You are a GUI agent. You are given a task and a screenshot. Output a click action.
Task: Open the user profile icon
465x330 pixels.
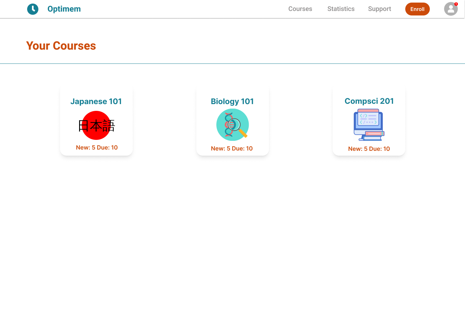(451, 9)
